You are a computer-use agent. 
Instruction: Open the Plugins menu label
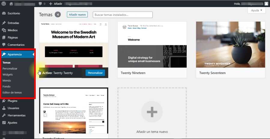coord(12,101)
